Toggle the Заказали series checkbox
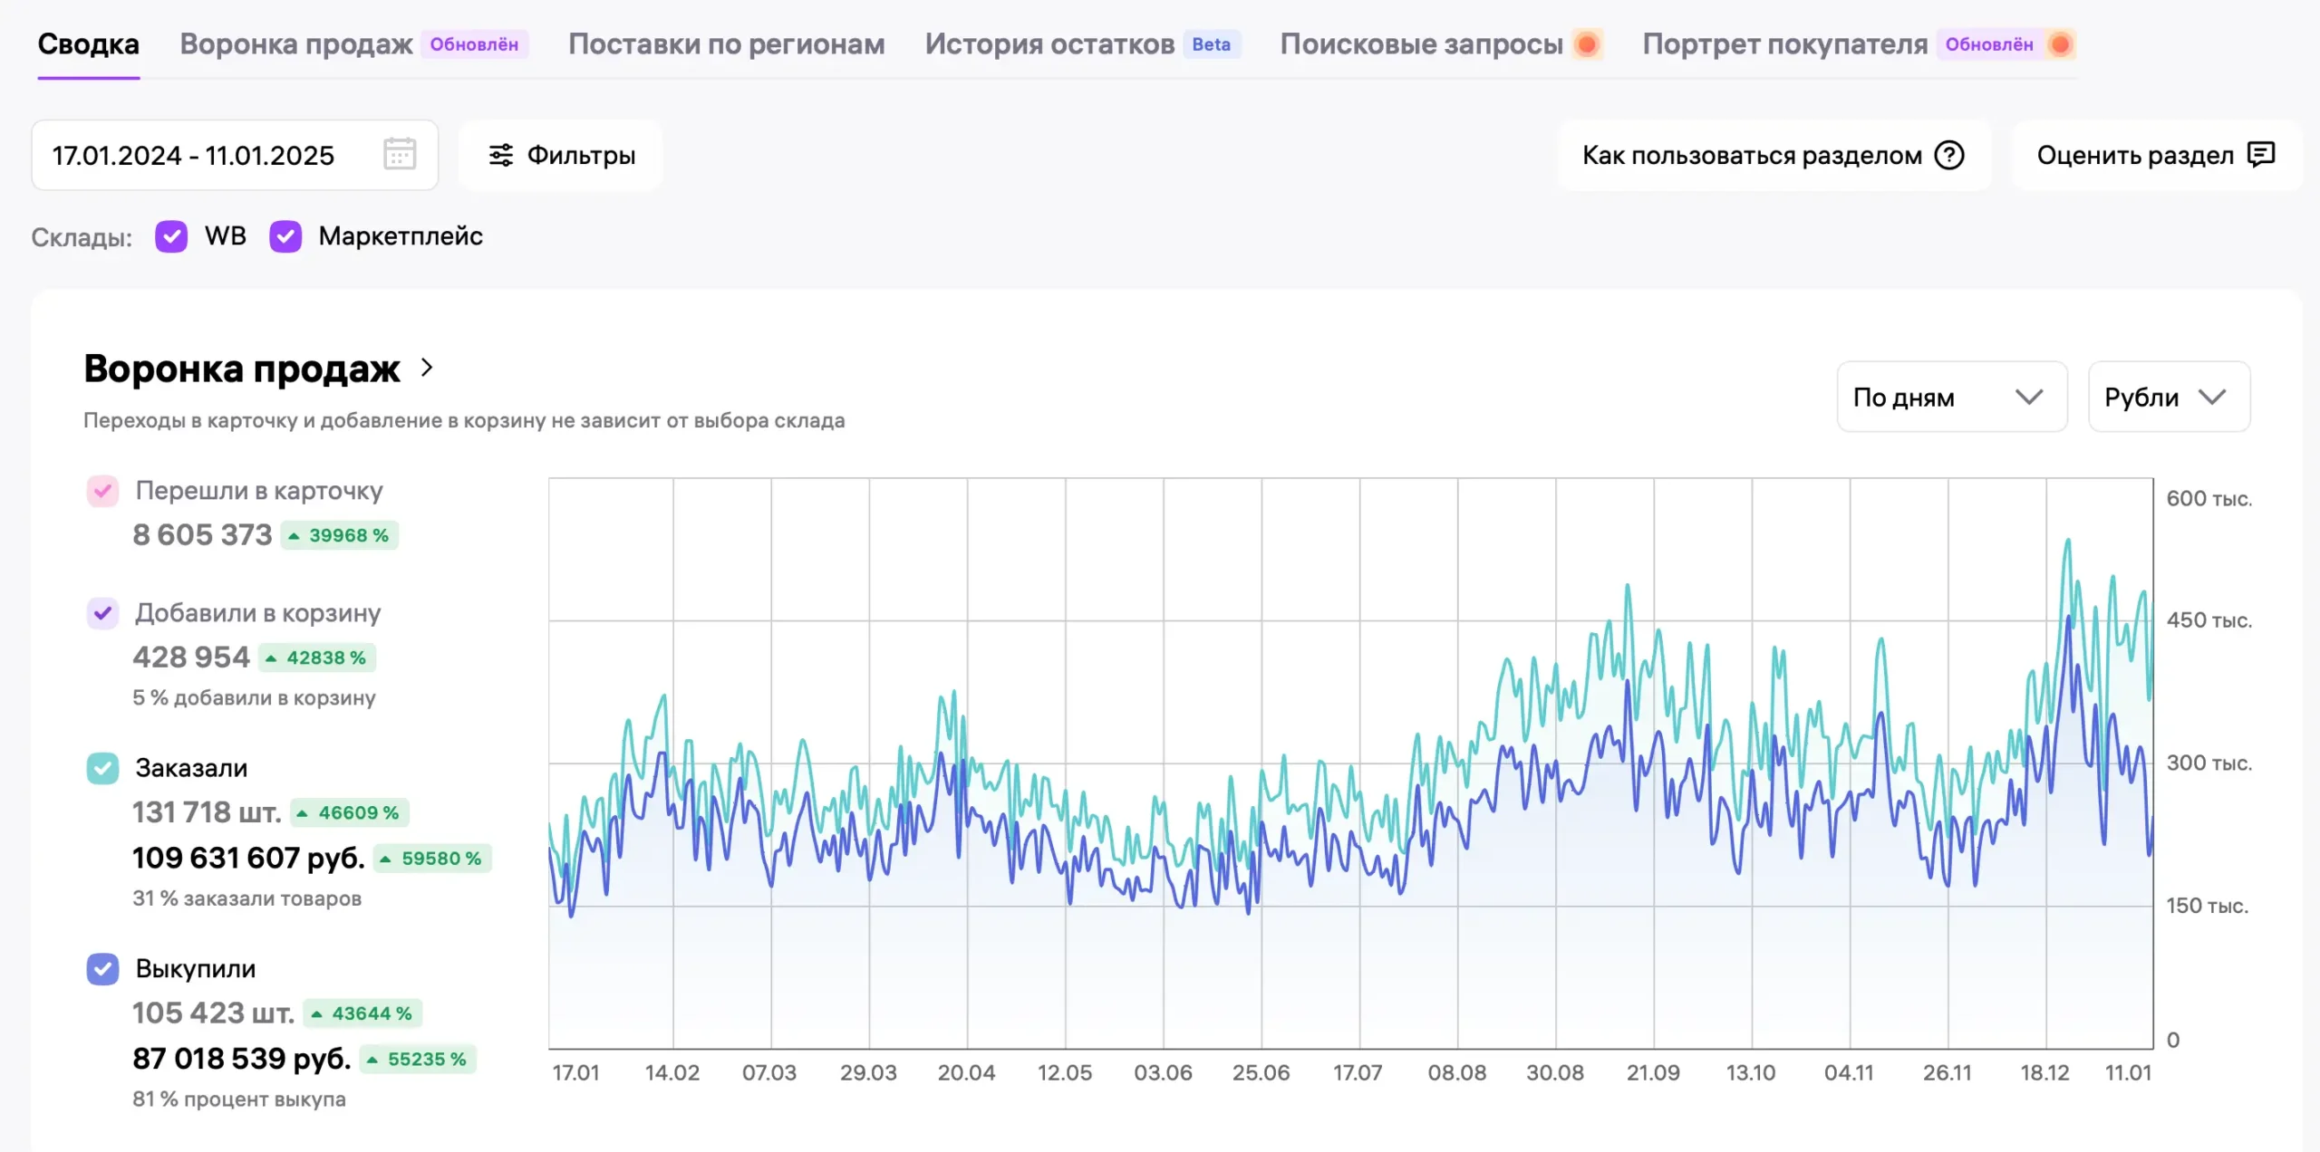The image size is (2320, 1152). (x=102, y=768)
